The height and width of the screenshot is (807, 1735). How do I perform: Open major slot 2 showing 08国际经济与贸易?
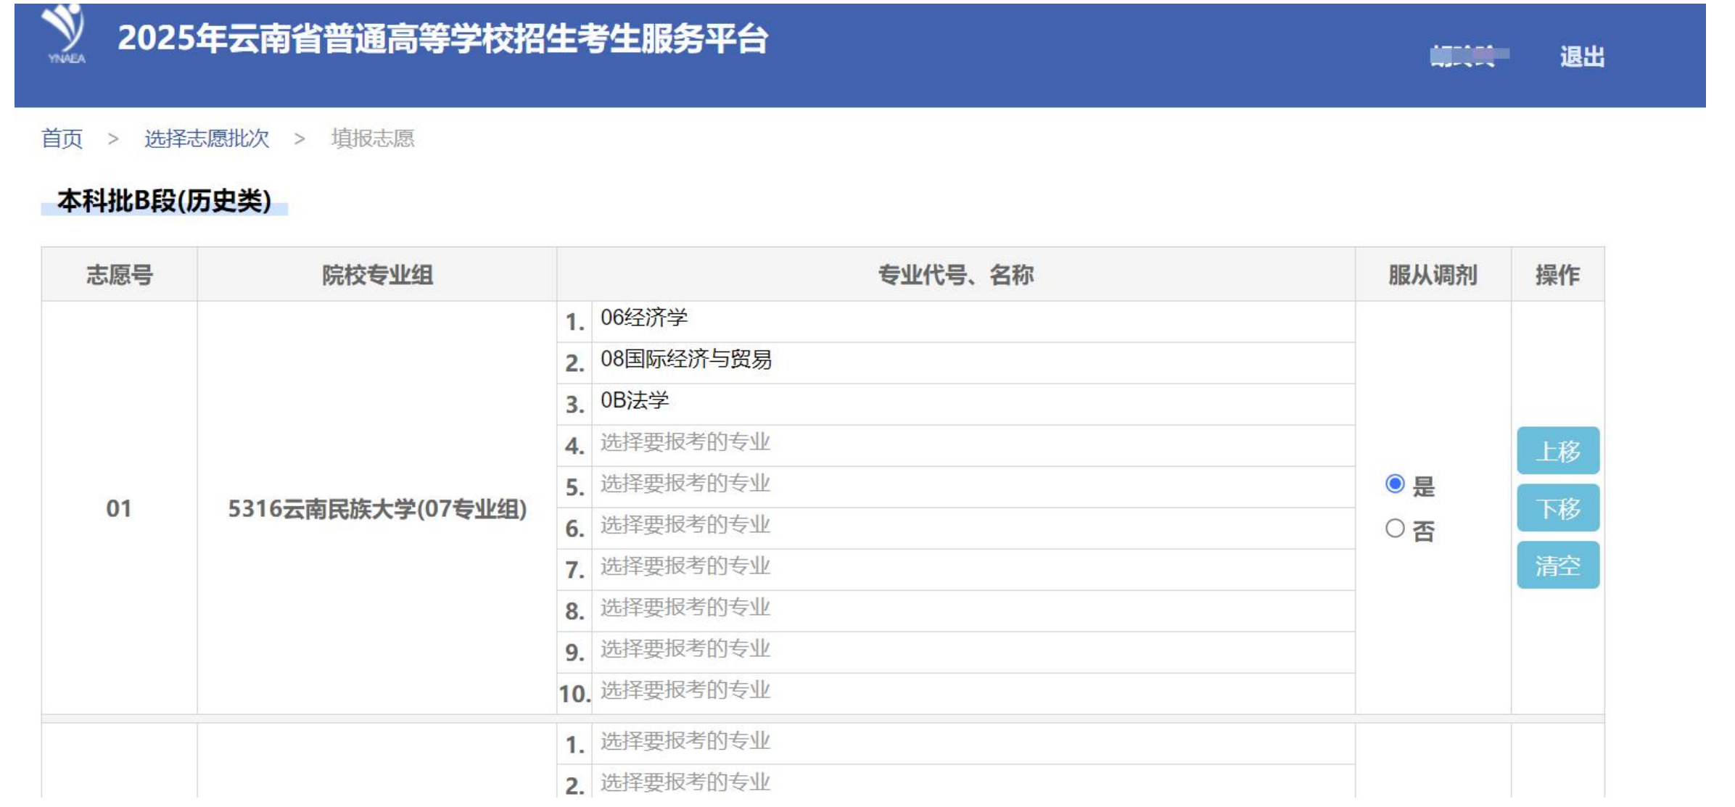(x=972, y=361)
